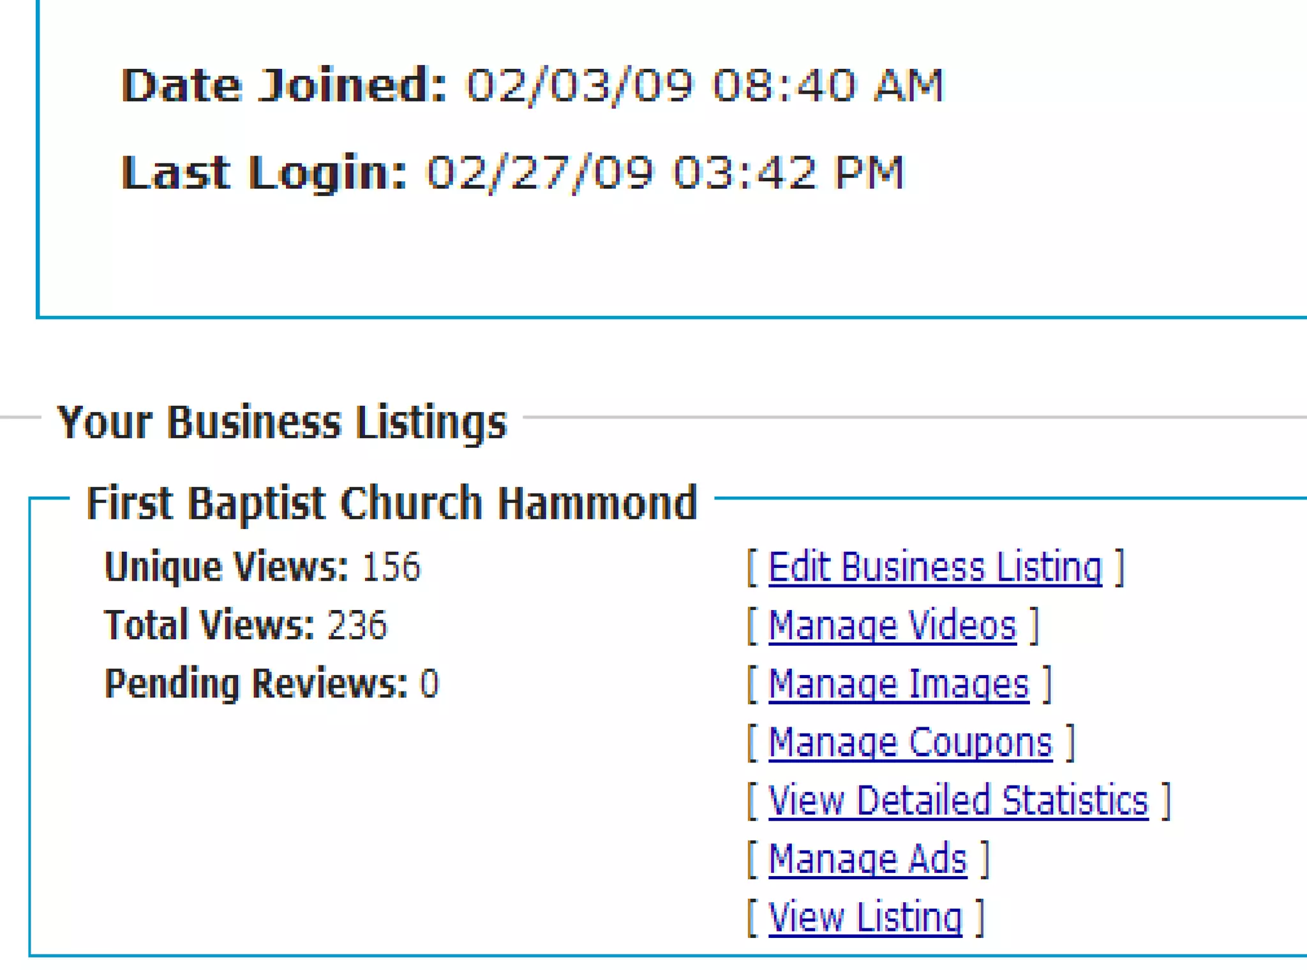Select the pending reviews count 0
Image resolution: width=1307 pixels, height=980 pixels.
tap(429, 683)
